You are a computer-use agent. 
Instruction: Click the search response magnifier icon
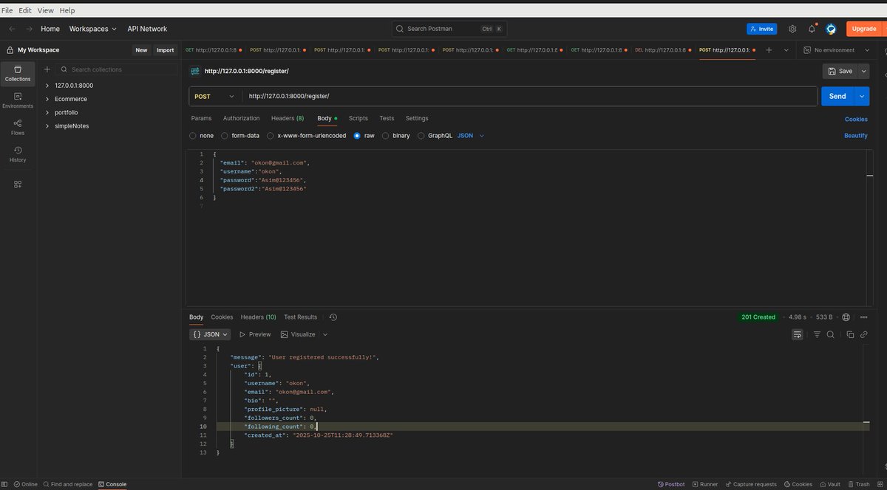[831, 334]
